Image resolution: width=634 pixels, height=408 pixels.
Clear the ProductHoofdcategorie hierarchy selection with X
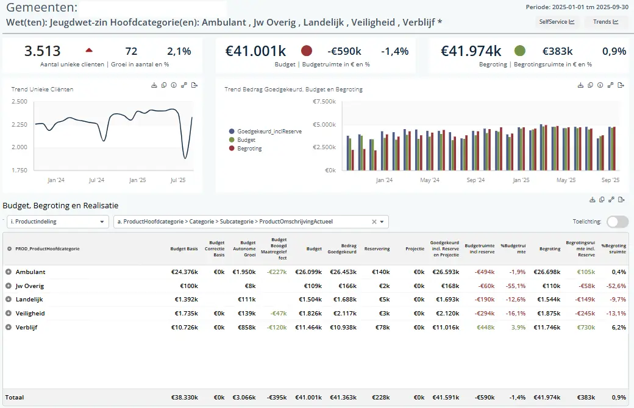pos(374,222)
